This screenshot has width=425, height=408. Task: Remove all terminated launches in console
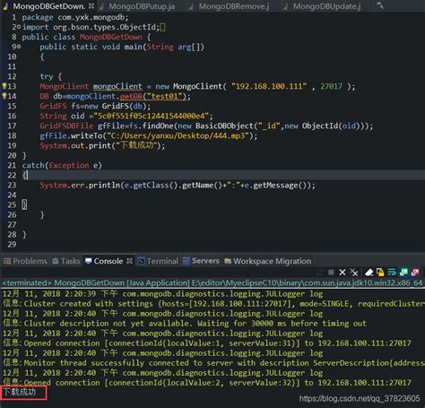point(354,272)
